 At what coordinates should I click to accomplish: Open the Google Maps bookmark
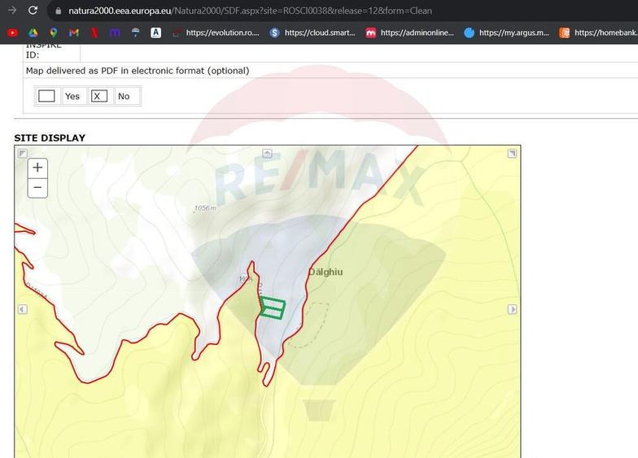pyautogui.click(x=54, y=33)
